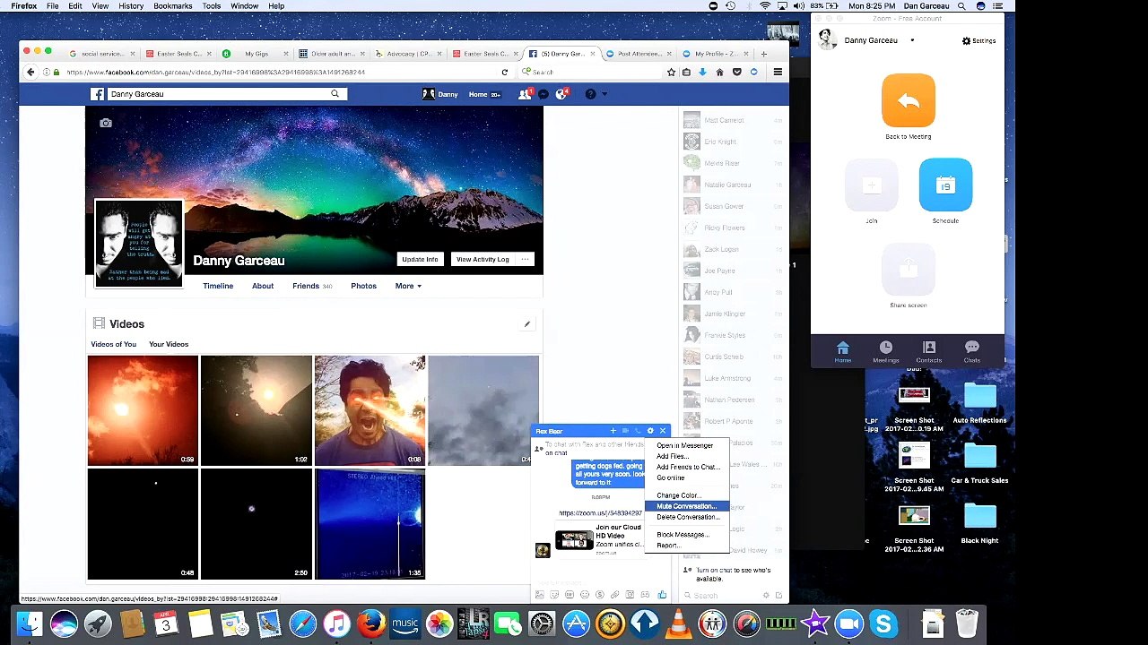Open the Bookmarks menu in menu bar
1148x645 pixels.
(x=172, y=6)
